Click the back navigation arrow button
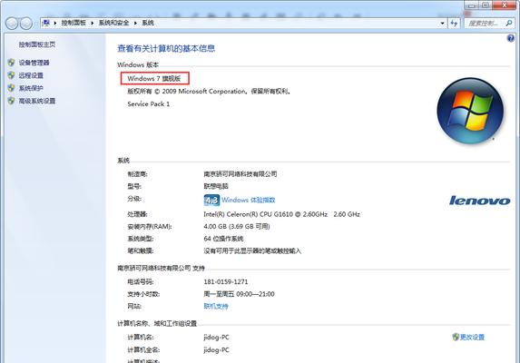Screen dimensions: 520x363 coord(12,24)
